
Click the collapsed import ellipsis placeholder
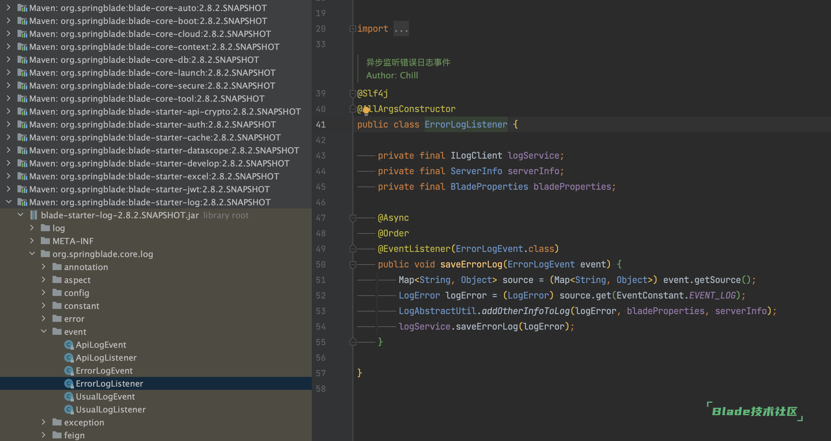click(401, 29)
